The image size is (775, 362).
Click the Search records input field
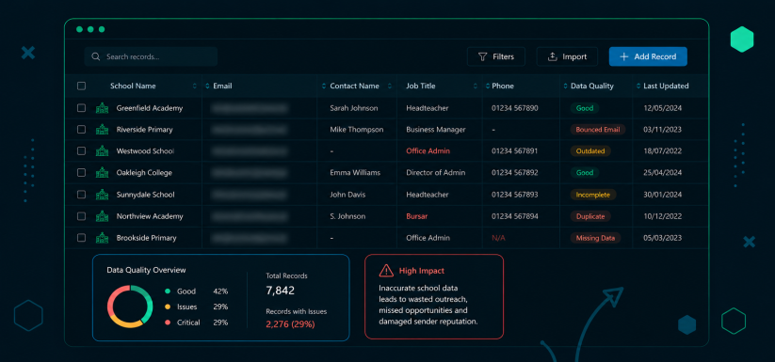pyautogui.click(x=151, y=56)
